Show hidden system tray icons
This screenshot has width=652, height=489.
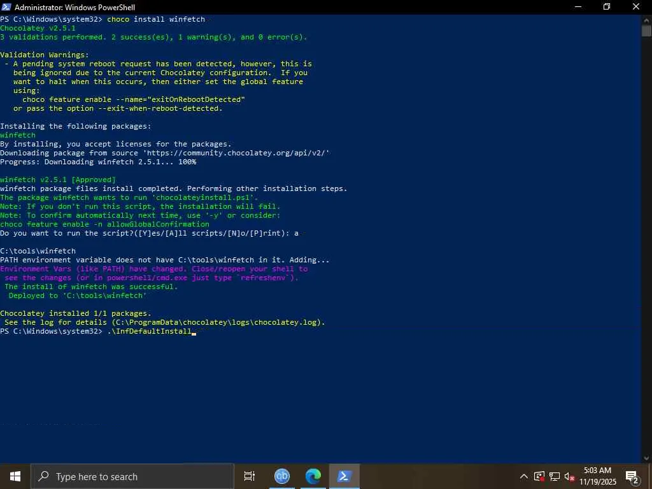tap(524, 476)
